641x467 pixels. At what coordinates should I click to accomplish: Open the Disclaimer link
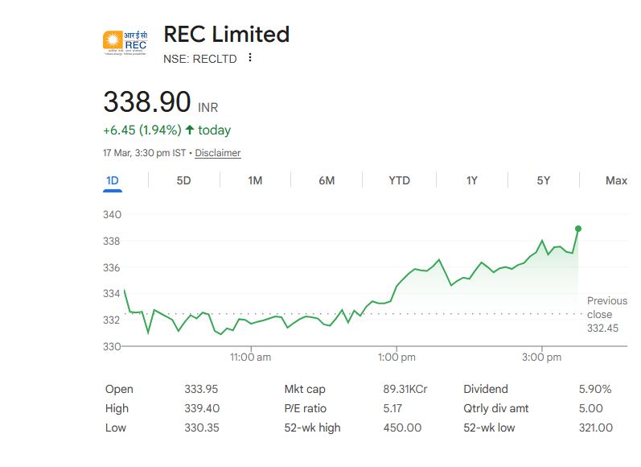tap(218, 153)
